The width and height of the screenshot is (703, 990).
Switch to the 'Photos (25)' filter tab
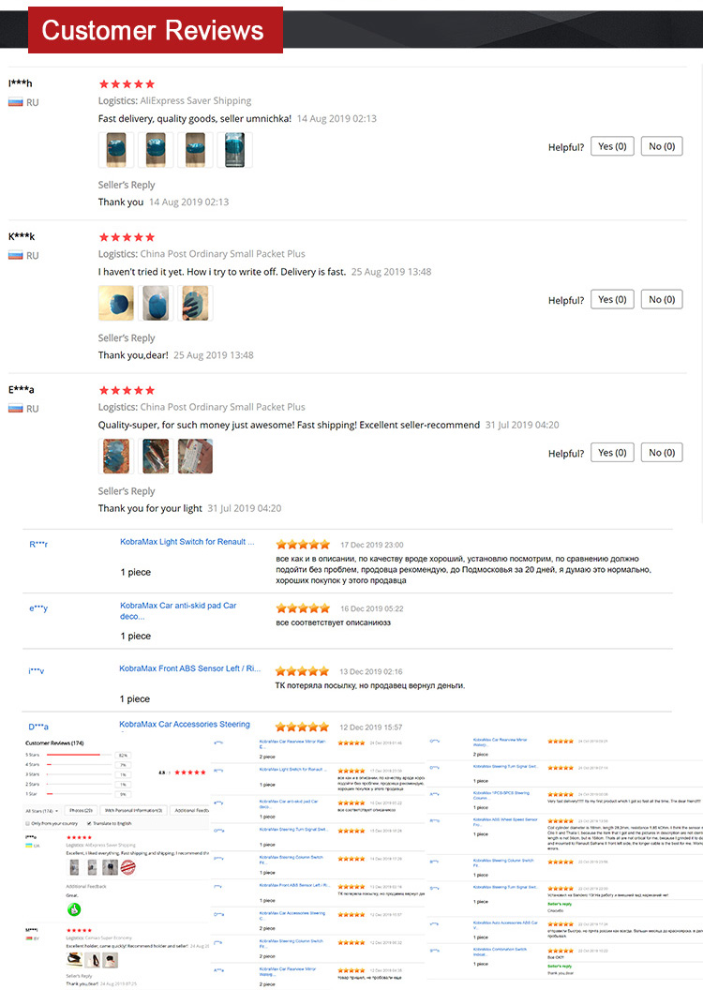click(x=82, y=810)
